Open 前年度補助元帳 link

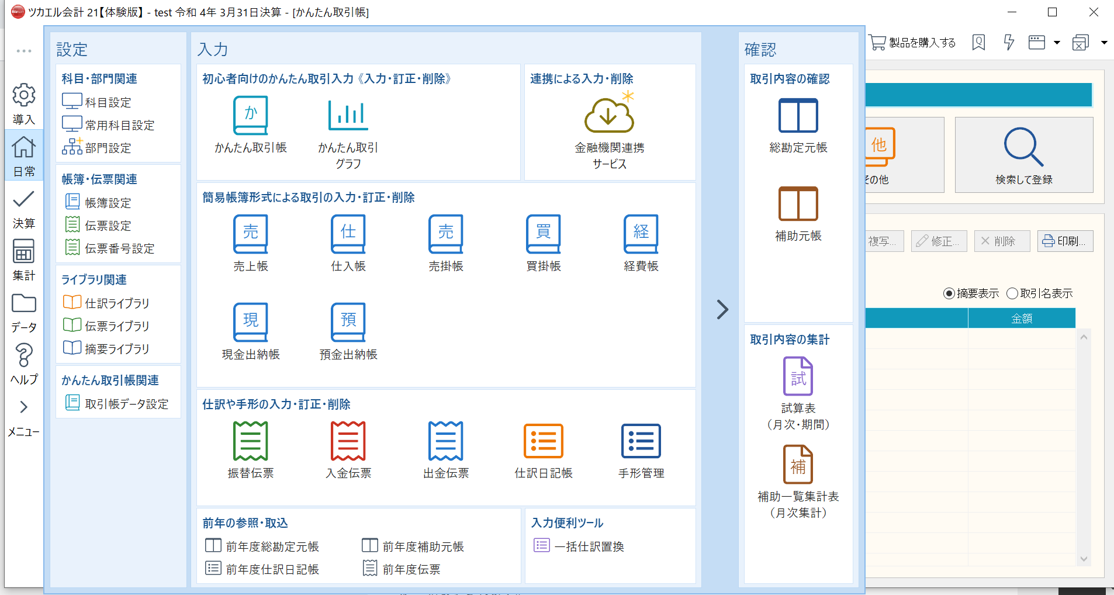point(413,546)
